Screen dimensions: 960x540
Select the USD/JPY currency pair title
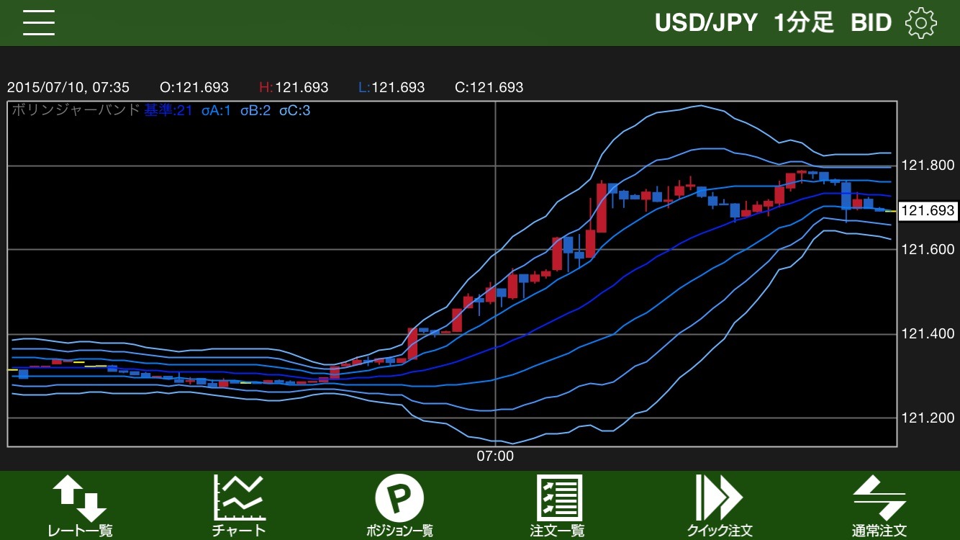click(706, 23)
